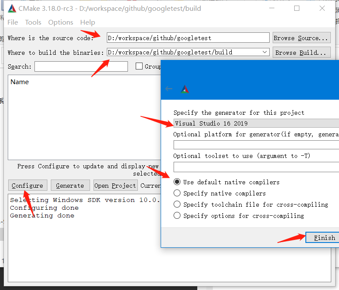Expand the build binaries path dropdown
Screen dimensions: 339x290
264,52
